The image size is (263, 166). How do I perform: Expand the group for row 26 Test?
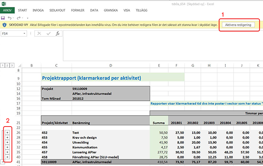(x=7, y=132)
